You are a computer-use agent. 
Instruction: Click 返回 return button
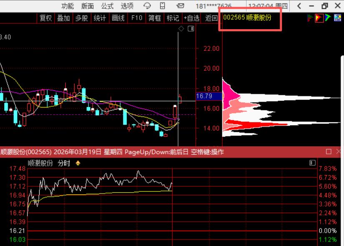pyautogui.click(x=211, y=18)
